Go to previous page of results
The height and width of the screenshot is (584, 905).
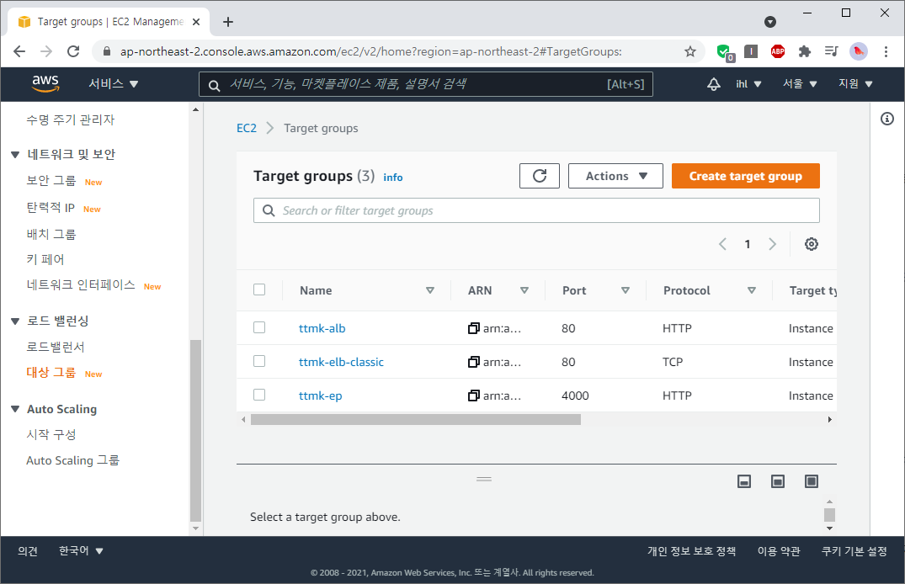(722, 244)
